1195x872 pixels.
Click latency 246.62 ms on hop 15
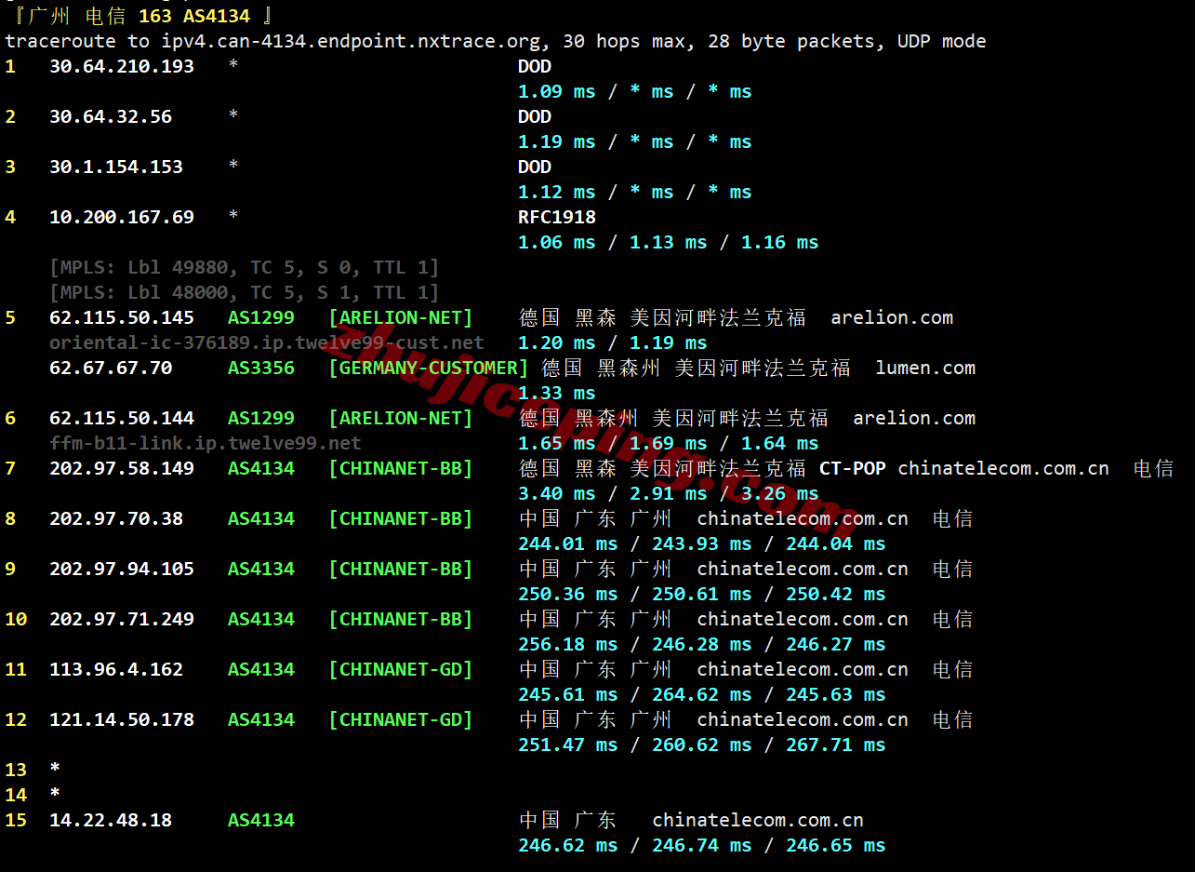tap(568, 845)
